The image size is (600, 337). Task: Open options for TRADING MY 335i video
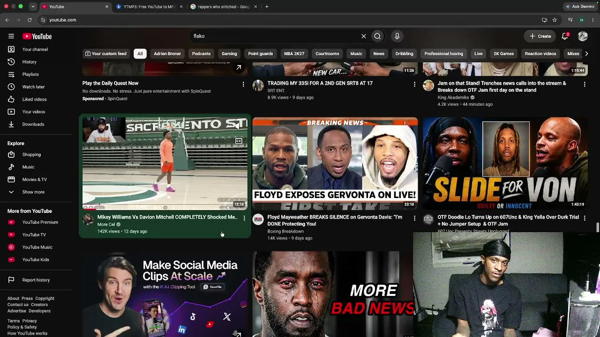(x=414, y=84)
